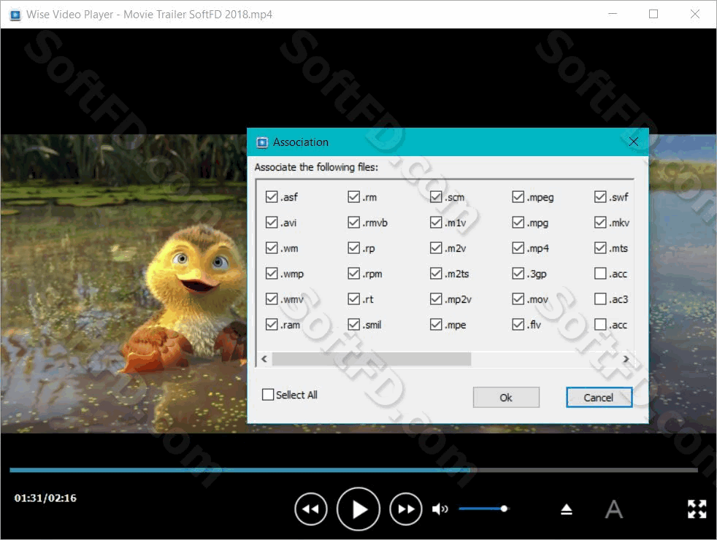The width and height of the screenshot is (717, 540).
Task: Uncheck the .avi file association
Action: click(x=272, y=223)
